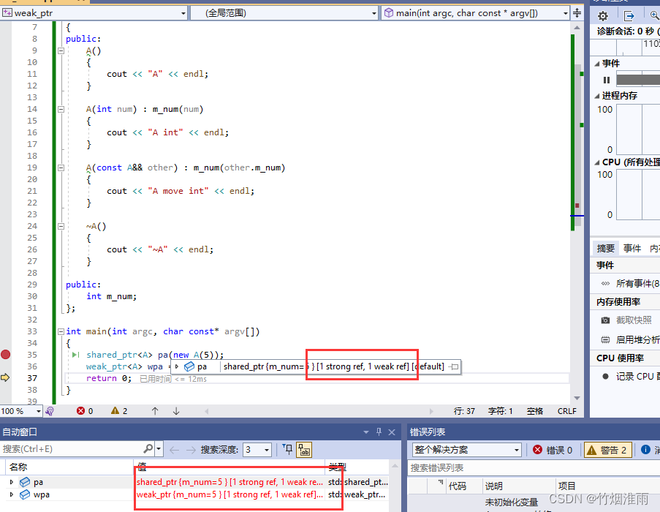Click the 代码 column header
Viewport: 660px width, 512px height.
click(457, 486)
